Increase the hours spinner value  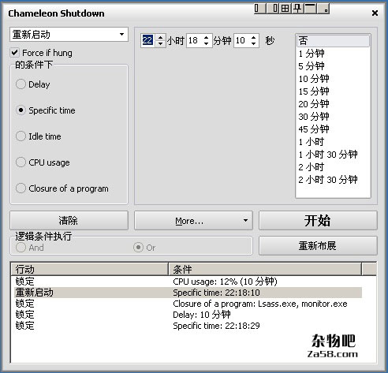[160, 37]
